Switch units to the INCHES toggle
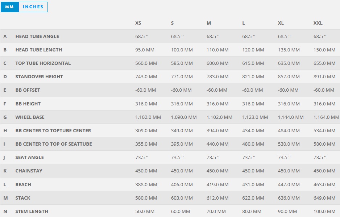The width and height of the screenshot is (340, 217). pos(33,7)
